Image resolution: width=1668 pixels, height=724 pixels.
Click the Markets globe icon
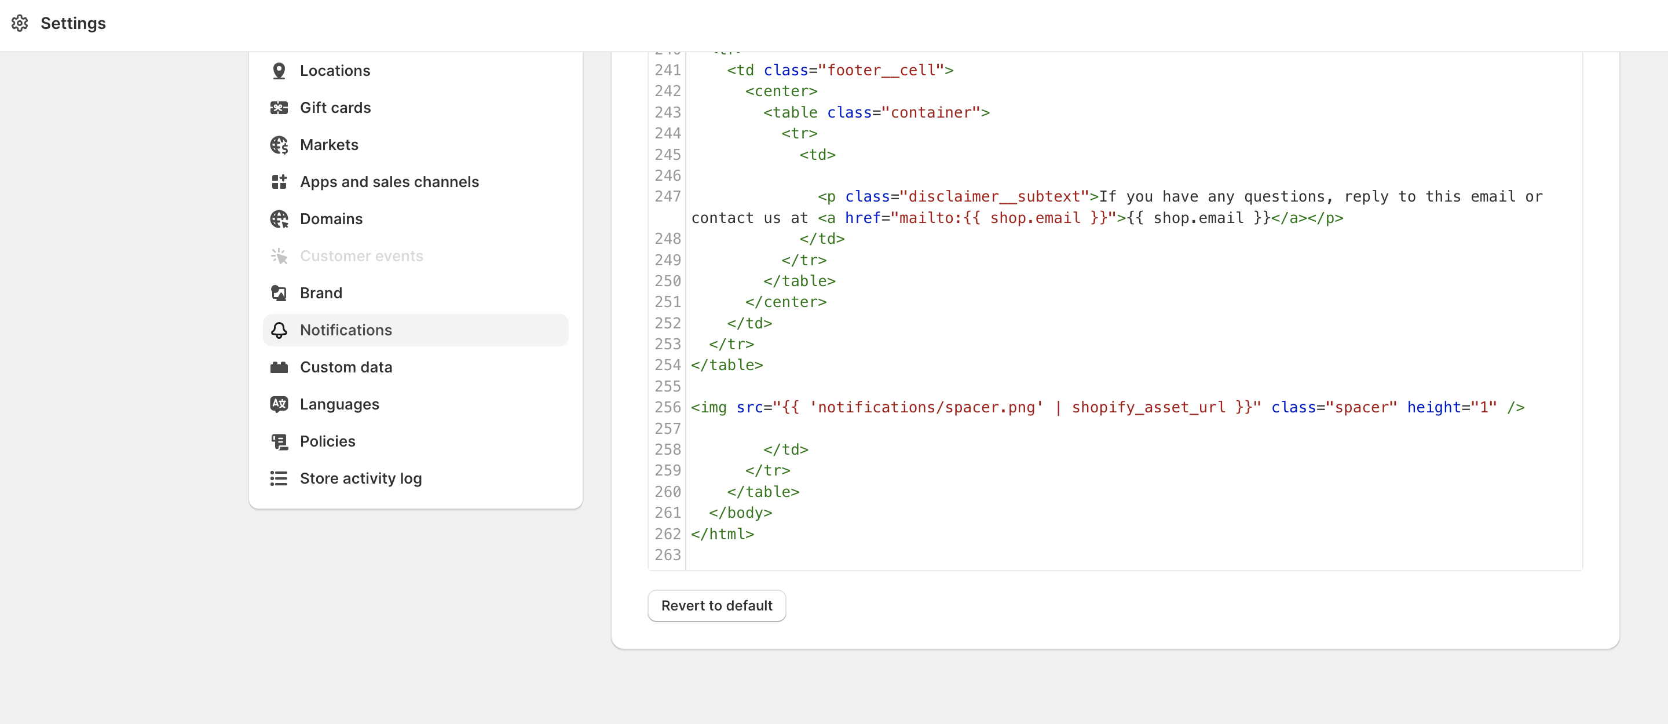point(279,145)
